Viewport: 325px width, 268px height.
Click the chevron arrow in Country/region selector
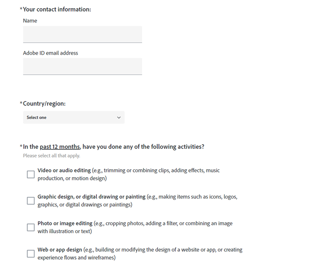(x=119, y=117)
